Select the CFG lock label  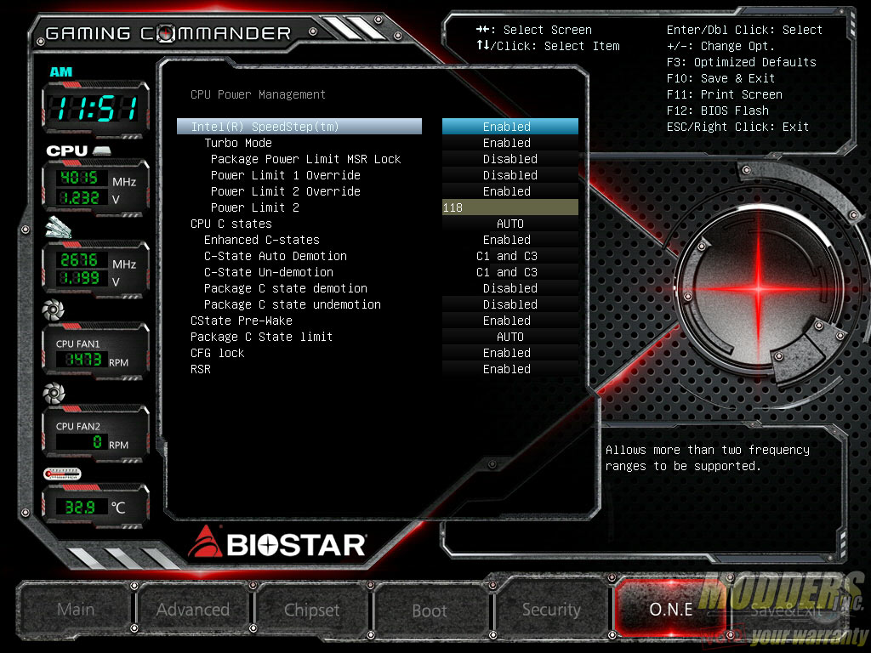pyautogui.click(x=217, y=352)
